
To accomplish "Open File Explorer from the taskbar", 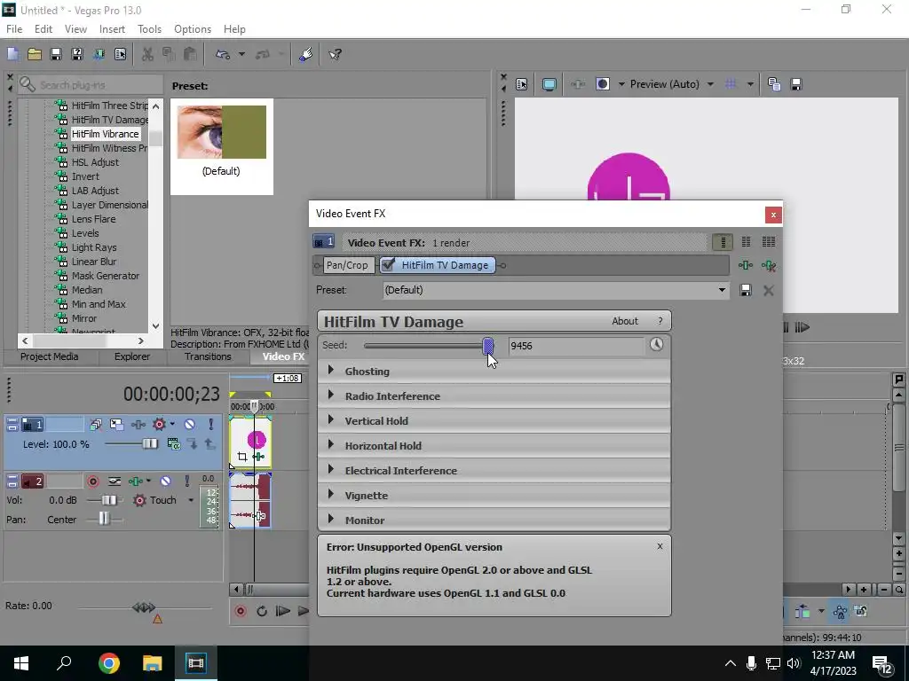I will (153, 663).
